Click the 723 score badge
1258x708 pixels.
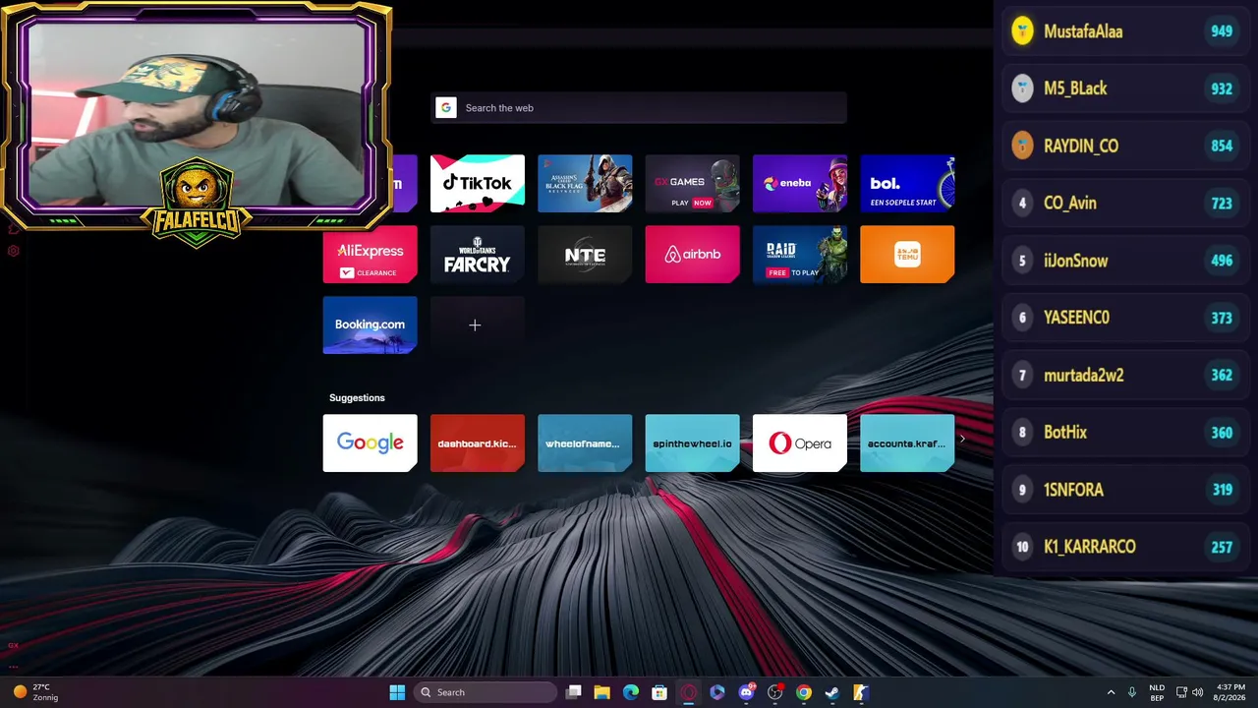click(x=1222, y=203)
